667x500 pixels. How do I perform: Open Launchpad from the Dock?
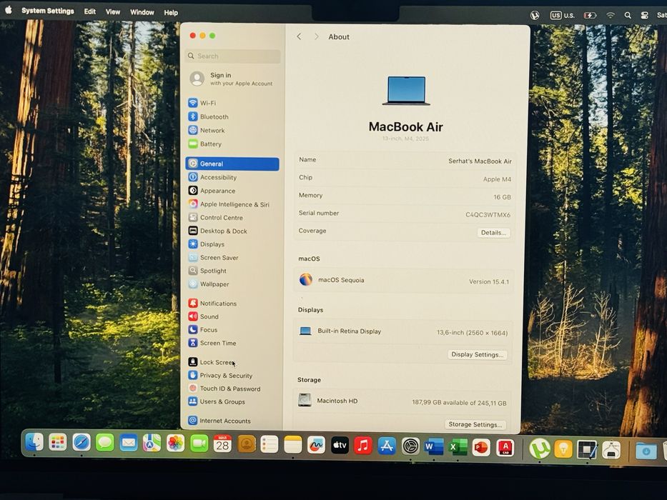tap(57, 443)
